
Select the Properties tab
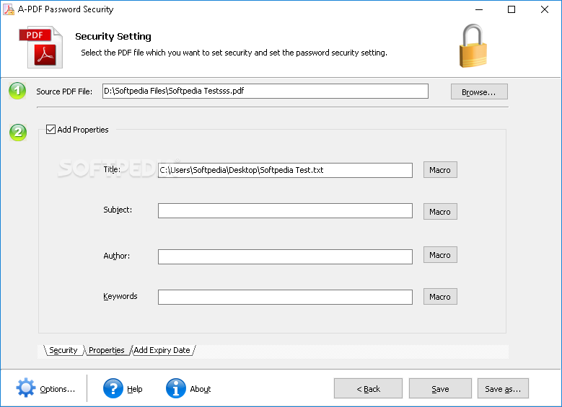pyautogui.click(x=107, y=350)
